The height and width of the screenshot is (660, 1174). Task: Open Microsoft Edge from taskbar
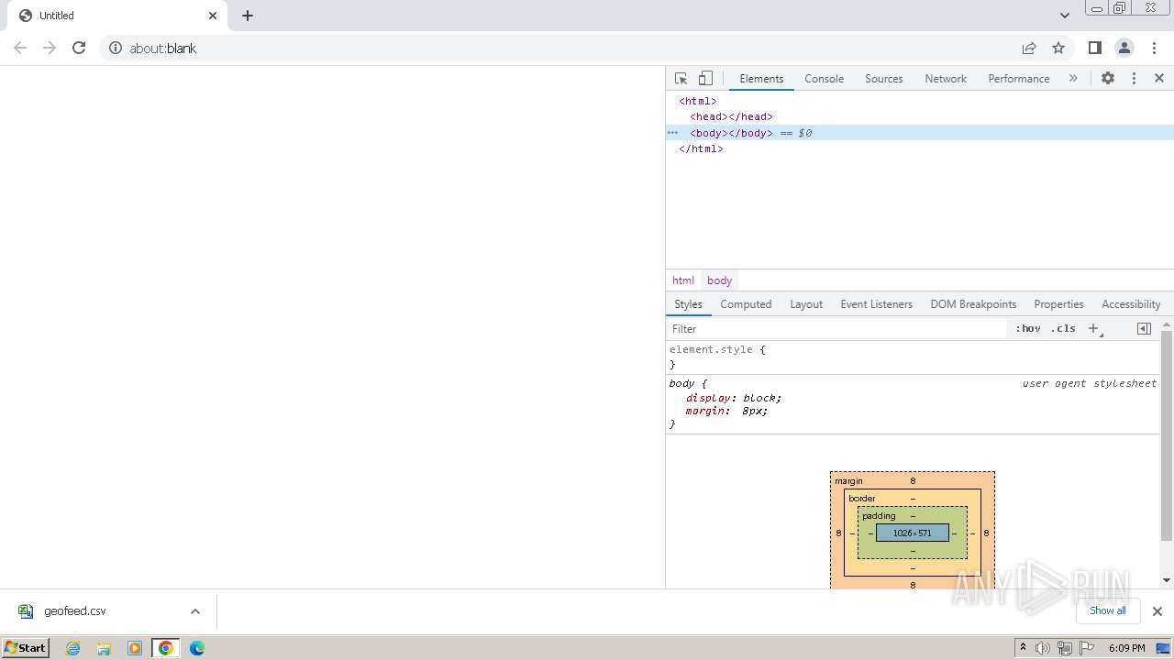click(197, 648)
